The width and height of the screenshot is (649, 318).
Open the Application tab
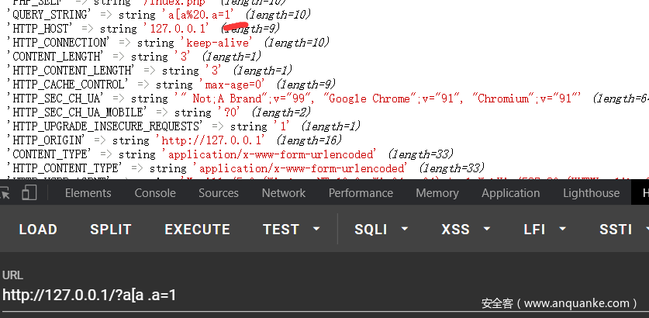[510, 193]
